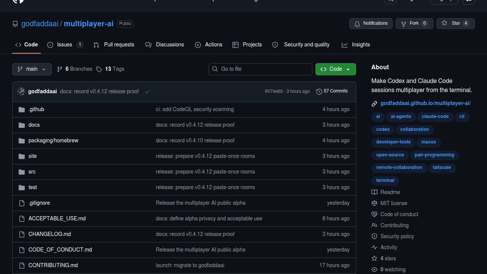Open the .github folder

(36, 109)
